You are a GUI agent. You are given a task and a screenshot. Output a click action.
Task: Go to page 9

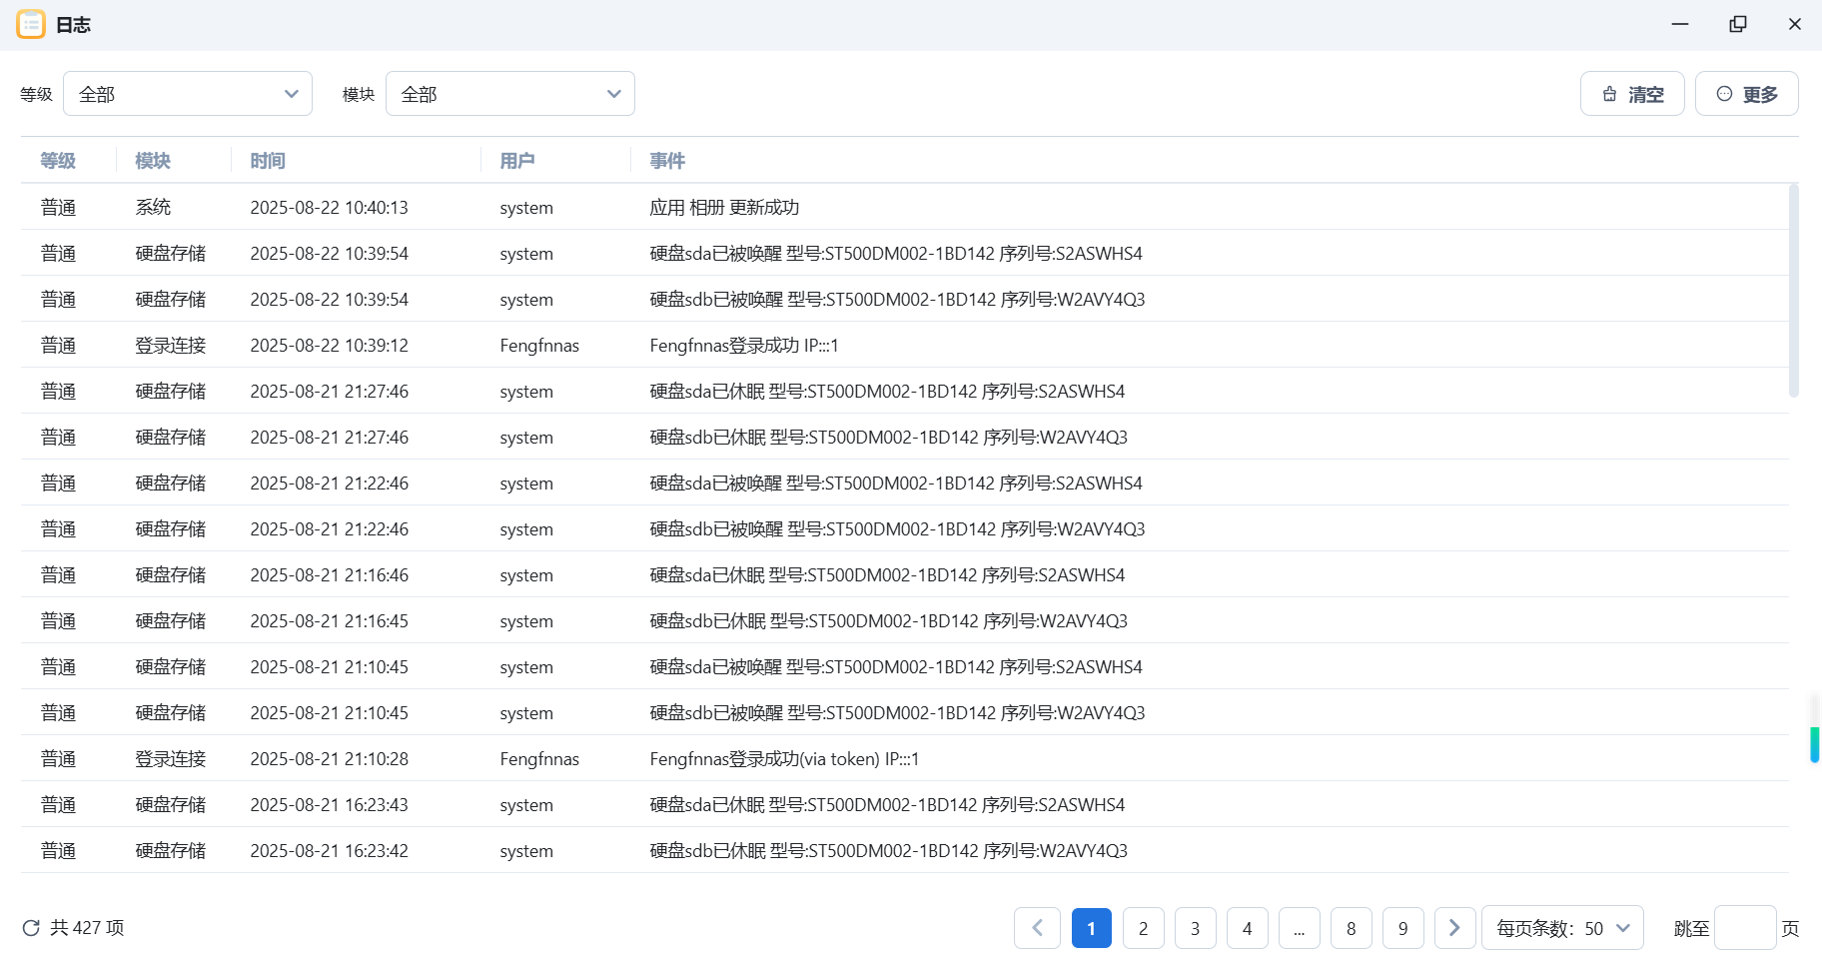tap(1402, 928)
